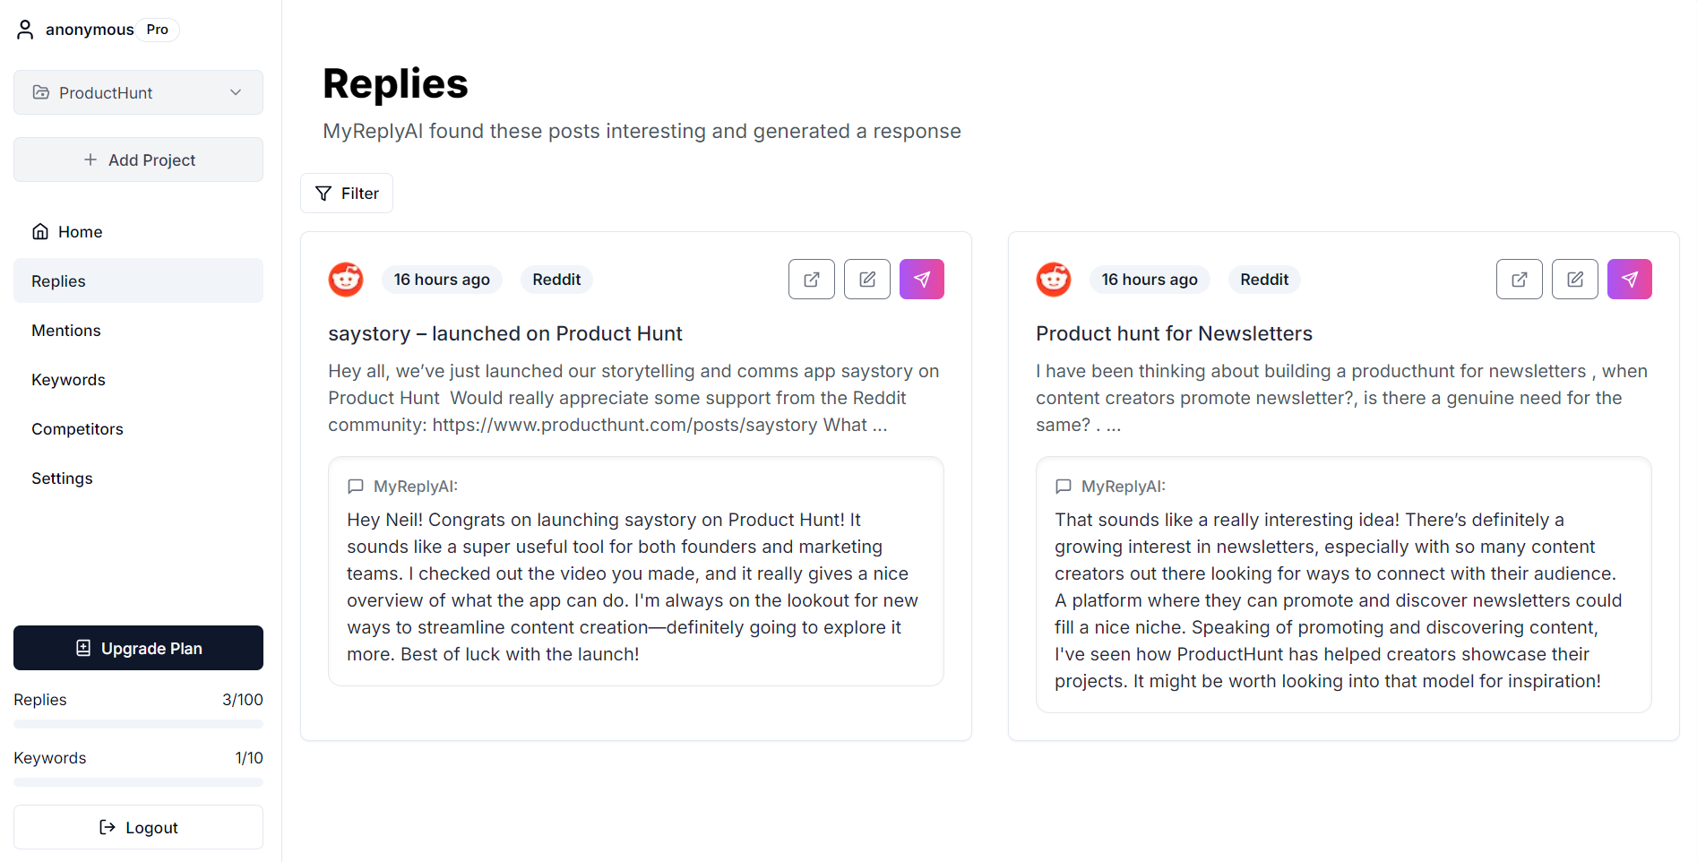
Task: Edit the Newsletters reply draft
Action: tap(1574, 280)
